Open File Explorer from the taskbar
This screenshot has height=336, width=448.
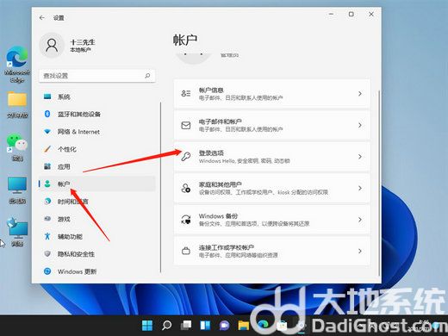(244, 326)
